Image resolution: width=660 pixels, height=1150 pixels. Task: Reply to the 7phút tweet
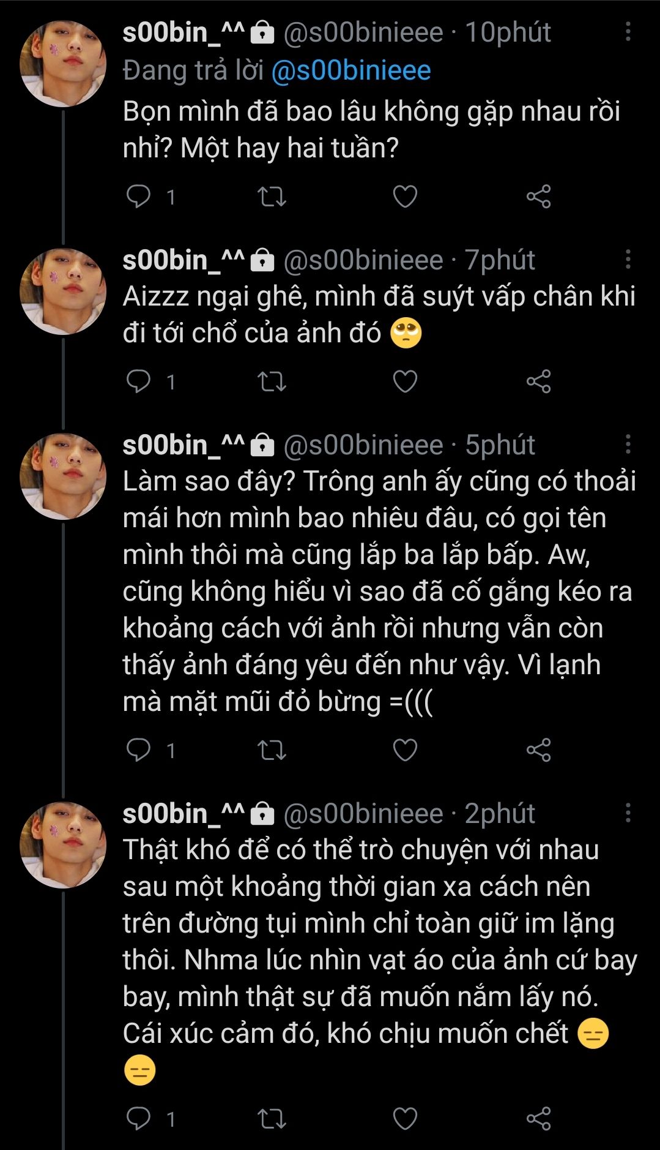pyautogui.click(x=138, y=381)
